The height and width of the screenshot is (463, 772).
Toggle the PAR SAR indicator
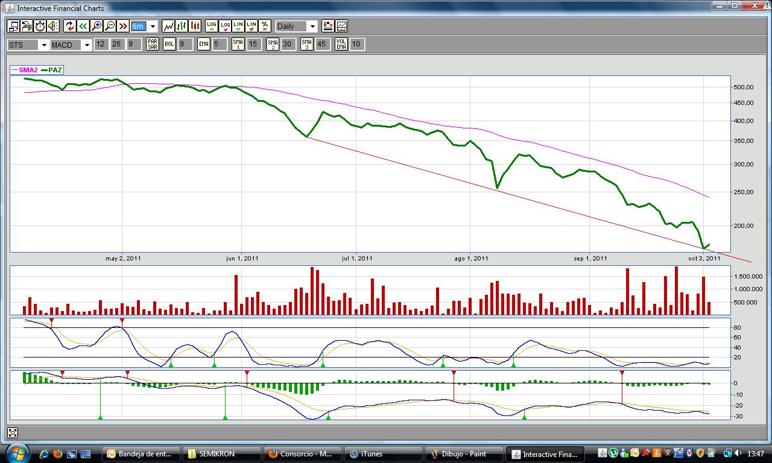coord(153,44)
